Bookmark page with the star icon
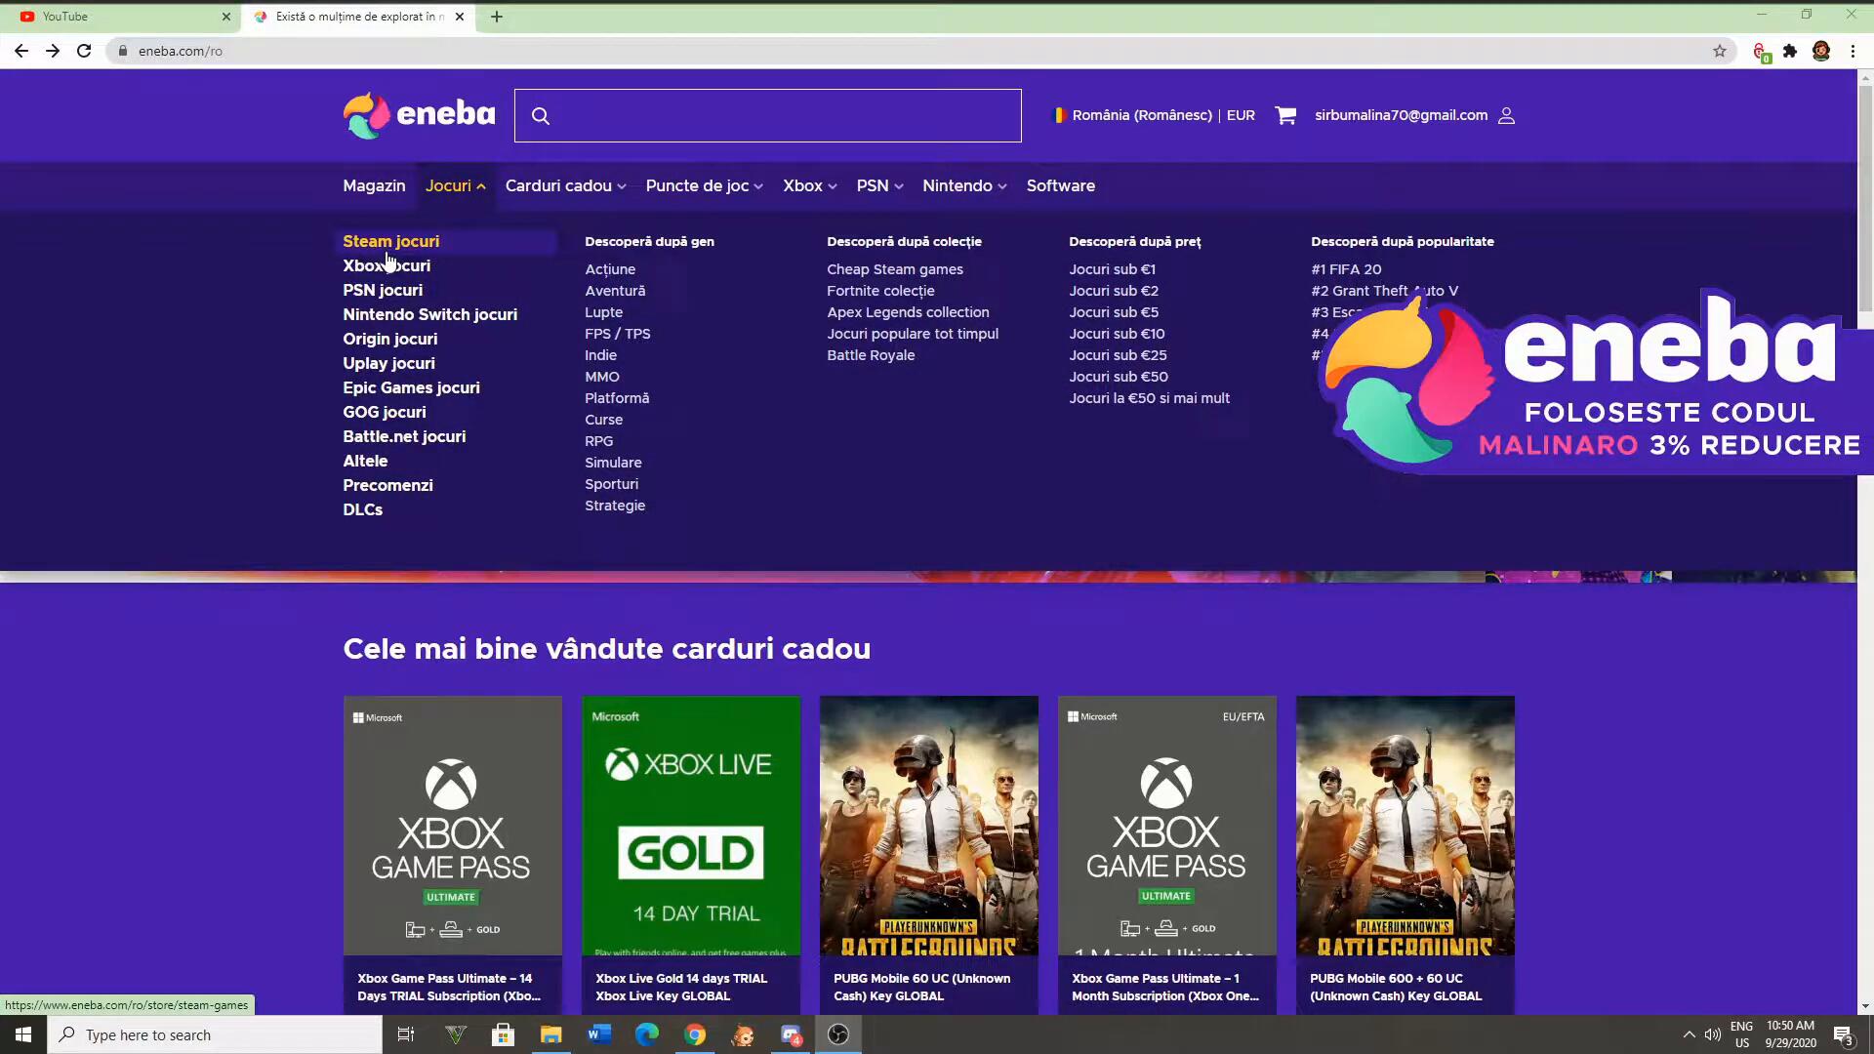Viewport: 1874px width, 1054px height. click(1719, 51)
